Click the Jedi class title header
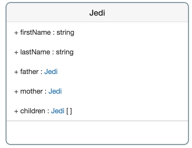192x148 pixels. [97, 13]
